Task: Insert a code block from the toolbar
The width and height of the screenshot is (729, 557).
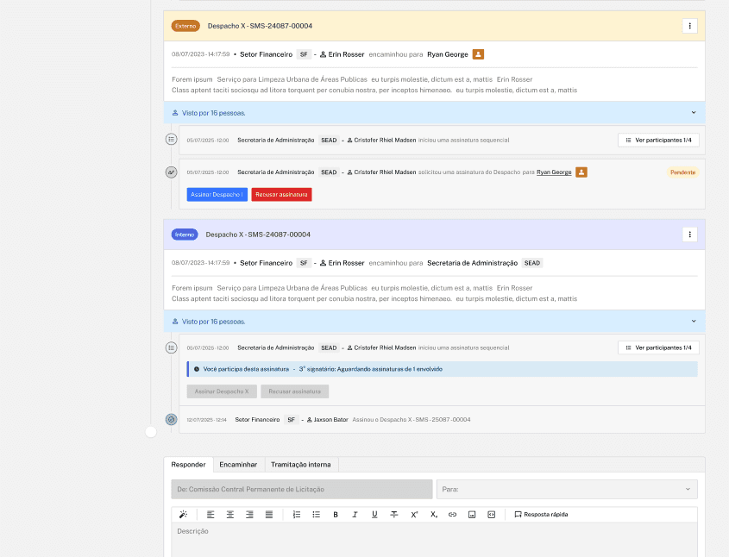Action: coord(492,514)
